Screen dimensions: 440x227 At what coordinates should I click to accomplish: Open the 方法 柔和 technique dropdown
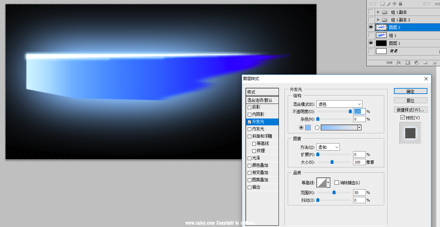point(328,147)
